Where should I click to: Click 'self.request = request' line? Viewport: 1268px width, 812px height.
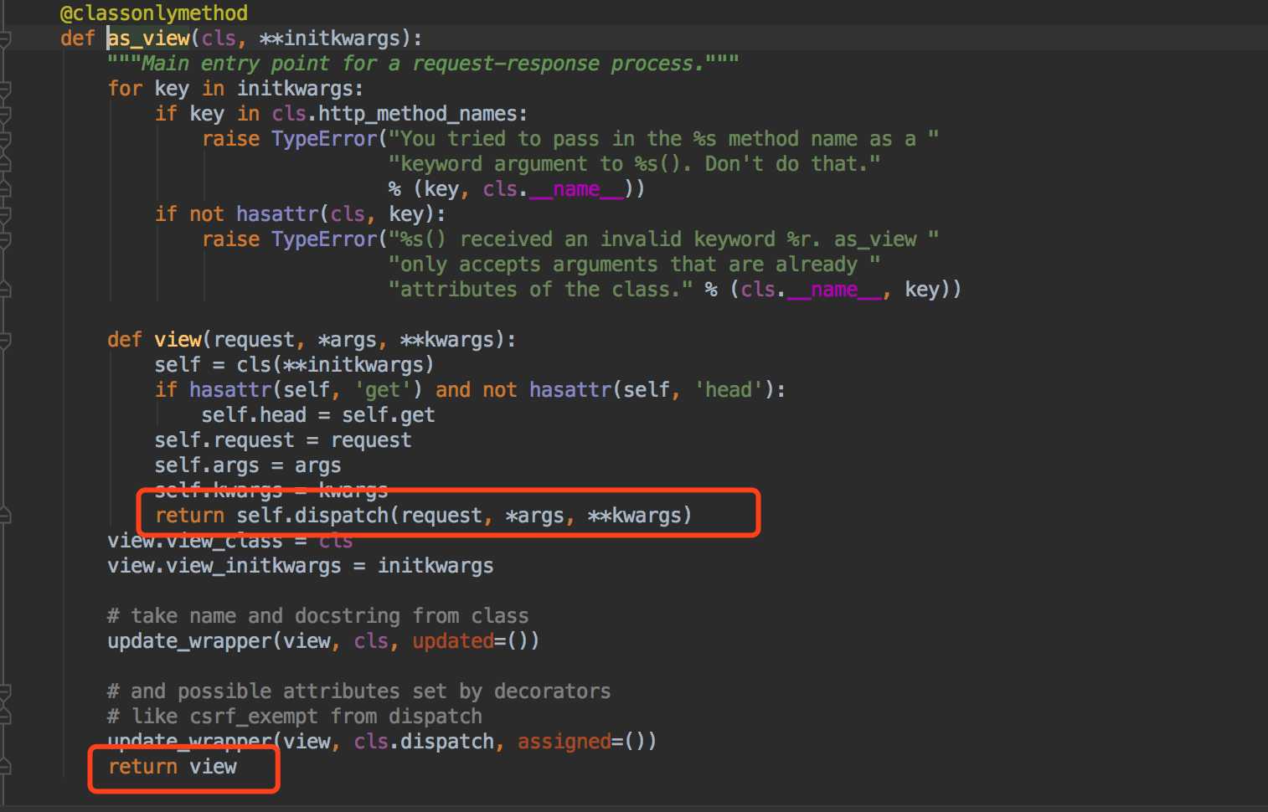pyautogui.click(x=283, y=440)
